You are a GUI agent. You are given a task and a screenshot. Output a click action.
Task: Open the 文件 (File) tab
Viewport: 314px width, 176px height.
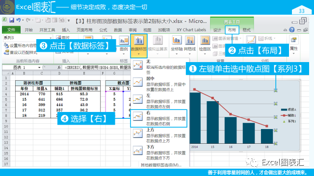point(11,30)
